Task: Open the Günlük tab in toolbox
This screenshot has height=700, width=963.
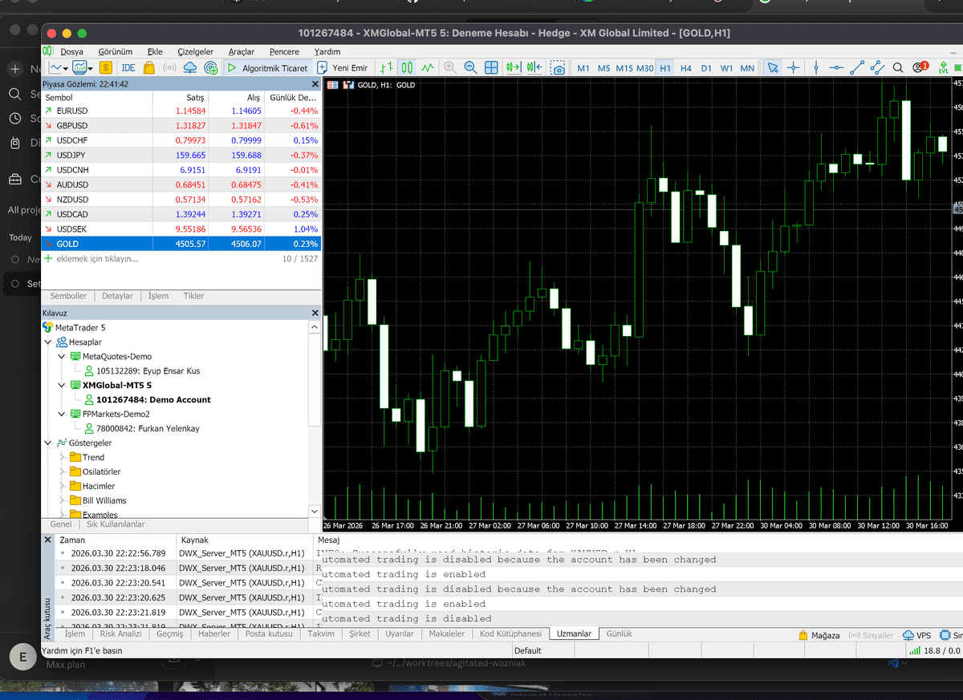Action: point(620,634)
